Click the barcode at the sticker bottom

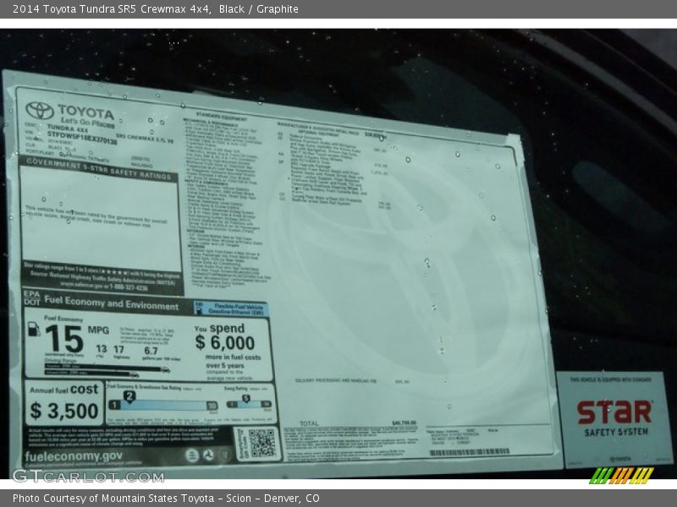(x=469, y=452)
